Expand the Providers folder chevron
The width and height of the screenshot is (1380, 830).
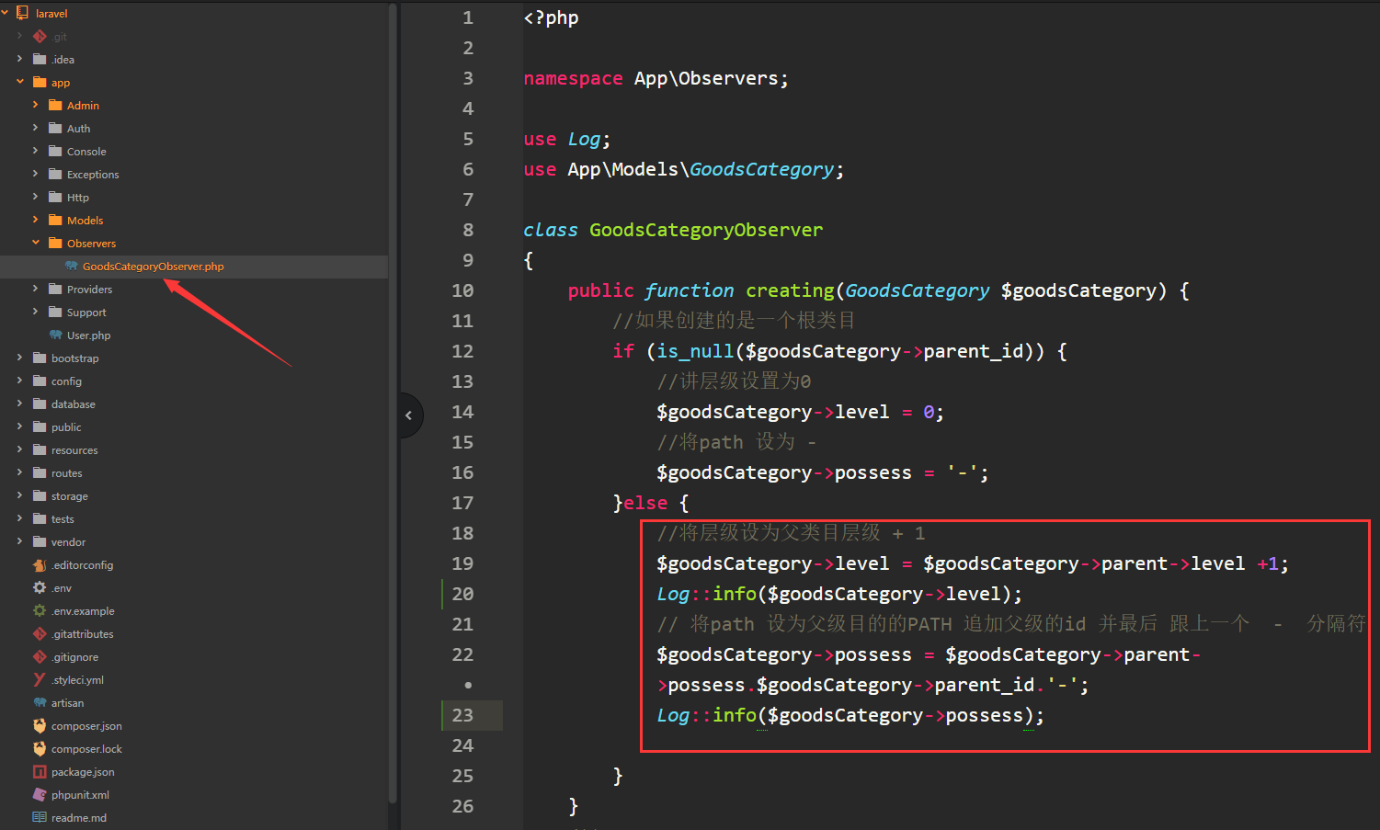(36, 289)
